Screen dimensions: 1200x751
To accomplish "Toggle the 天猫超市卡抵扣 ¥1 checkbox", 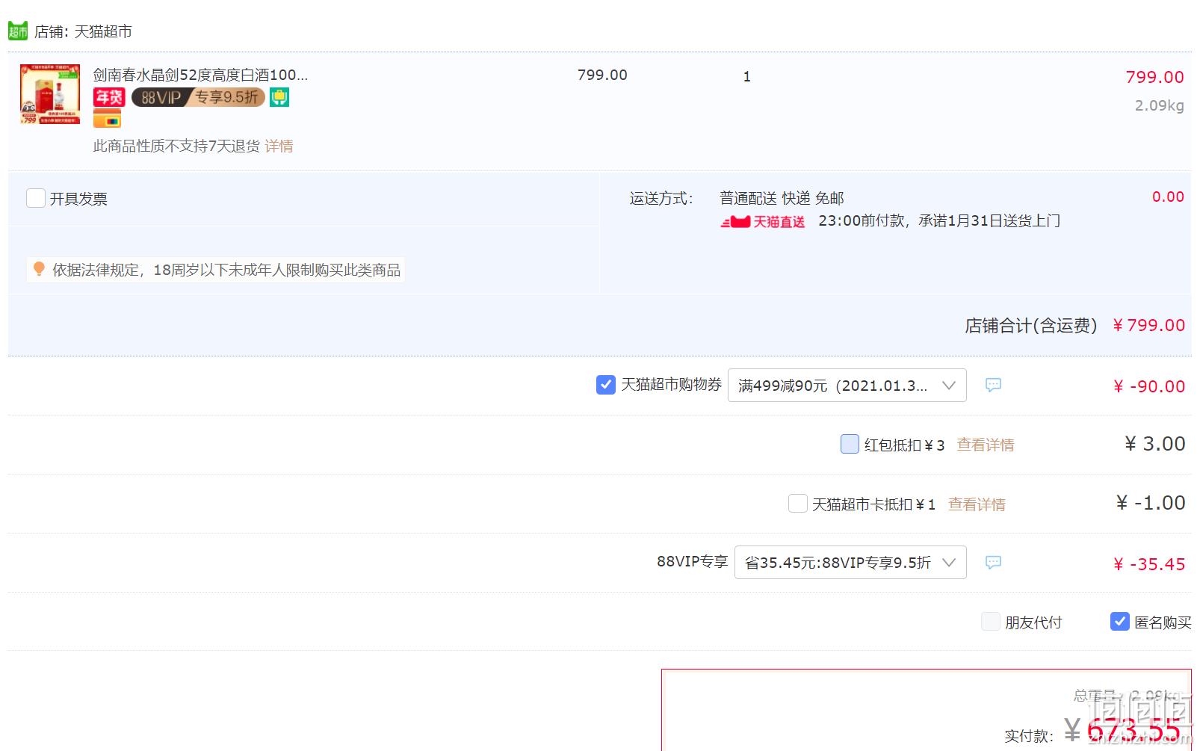I will pyautogui.click(x=797, y=504).
